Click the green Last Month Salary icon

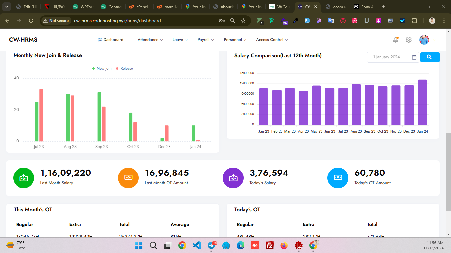(23, 178)
